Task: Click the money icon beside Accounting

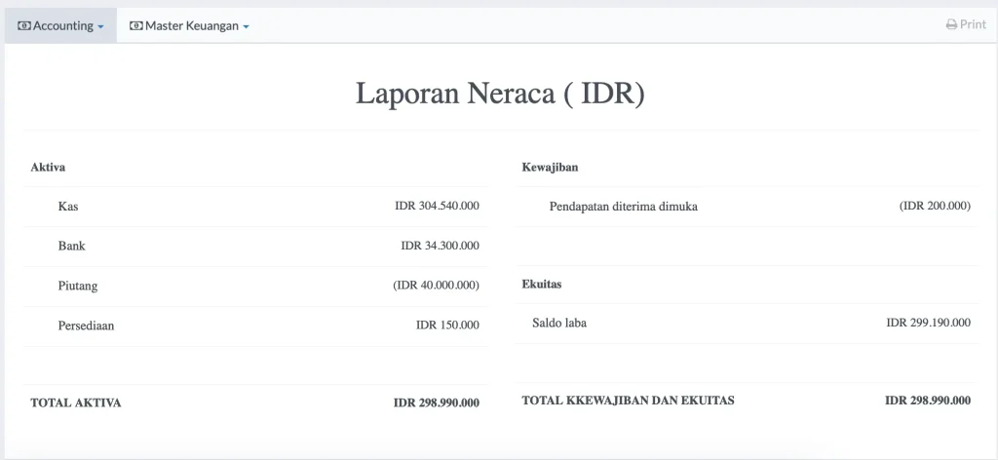Action: (x=24, y=26)
